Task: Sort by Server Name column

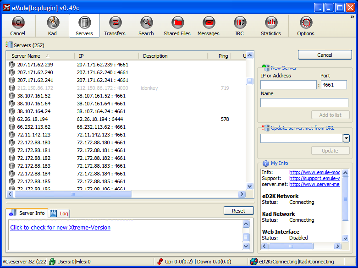Action: coord(40,56)
